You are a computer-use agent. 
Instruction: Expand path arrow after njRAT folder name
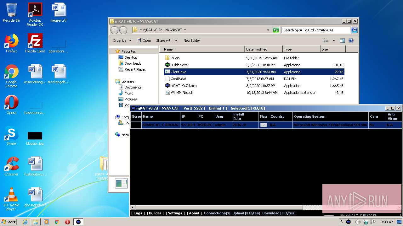185,30
